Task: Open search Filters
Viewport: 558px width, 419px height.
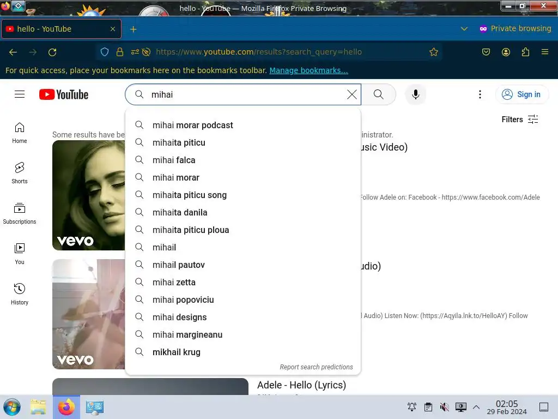Action: [520, 119]
